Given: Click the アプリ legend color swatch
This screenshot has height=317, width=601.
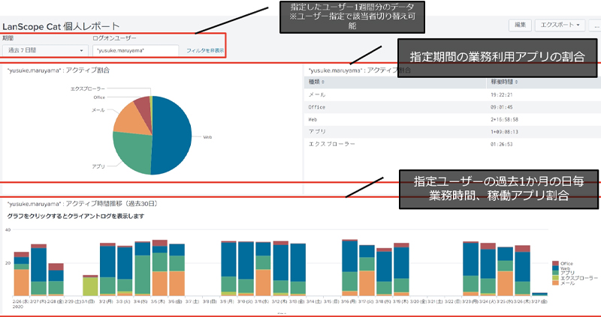Looking at the screenshot, I should pyautogui.click(x=556, y=273).
